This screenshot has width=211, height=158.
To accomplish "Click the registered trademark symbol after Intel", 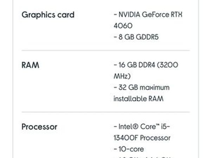I will [136, 126].
